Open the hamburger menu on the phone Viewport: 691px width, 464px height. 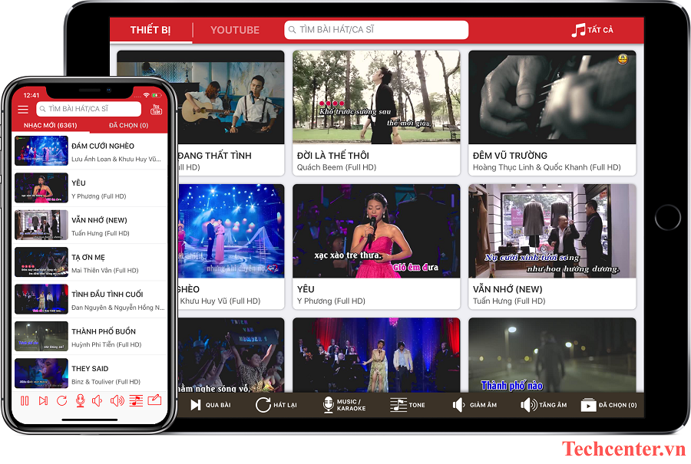coord(23,110)
